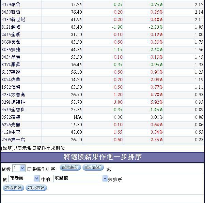Click percent 0.77% in 信錦 row
The width and height of the screenshot is (205, 203).
click(x=157, y=87)
